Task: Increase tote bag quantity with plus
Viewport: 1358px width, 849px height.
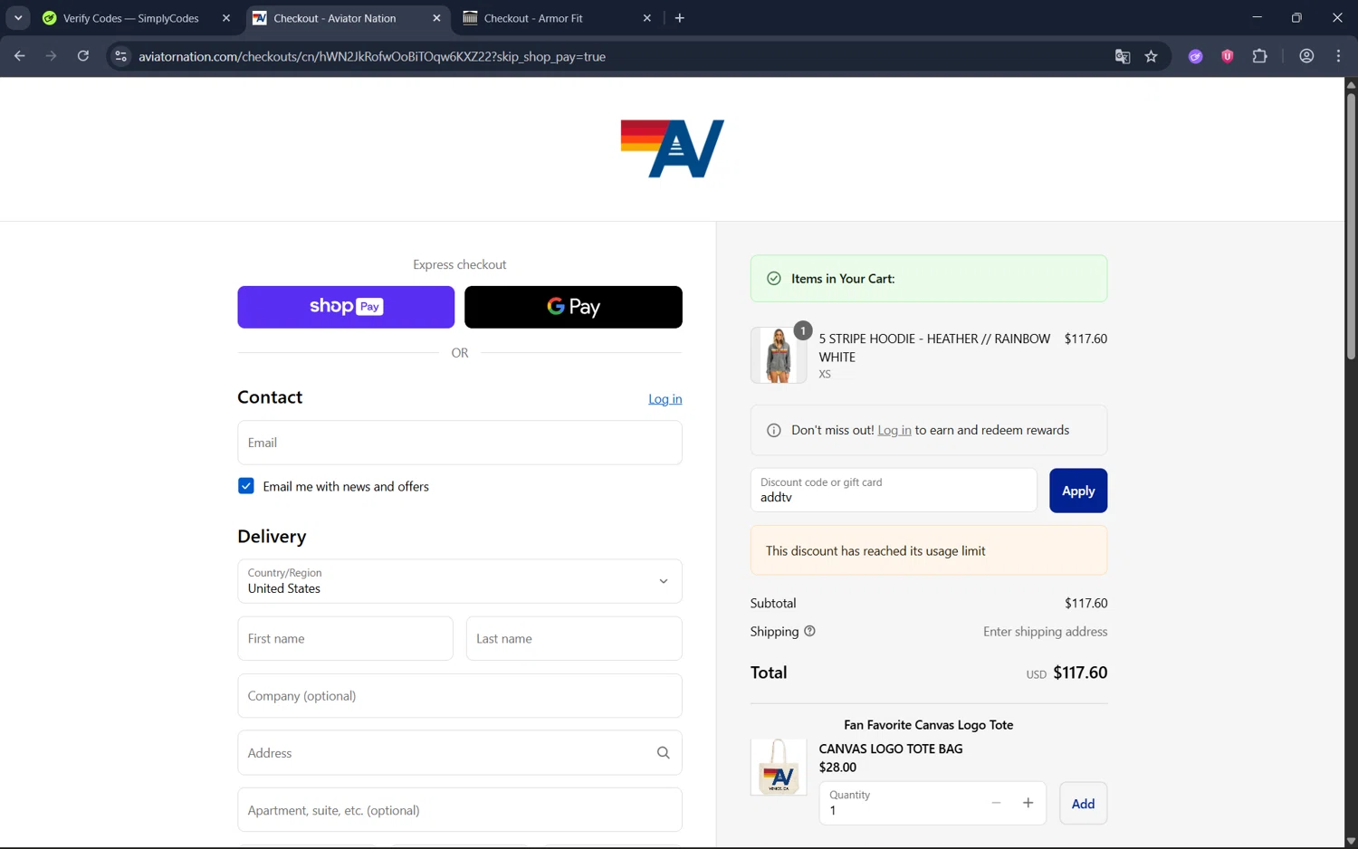Action: pos(1028,803)
